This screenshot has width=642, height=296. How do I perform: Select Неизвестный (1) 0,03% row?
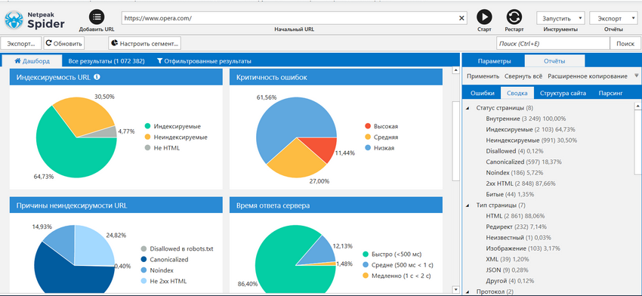click(518, 237)
